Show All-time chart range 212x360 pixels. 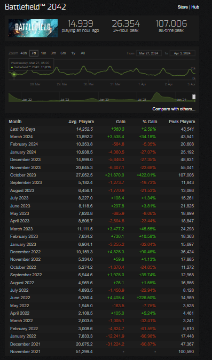tap(83, 53)
